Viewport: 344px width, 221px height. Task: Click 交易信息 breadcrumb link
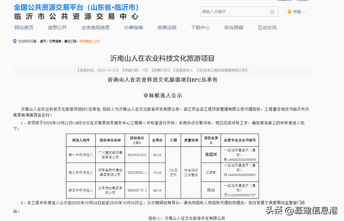[x=56, y=40]
